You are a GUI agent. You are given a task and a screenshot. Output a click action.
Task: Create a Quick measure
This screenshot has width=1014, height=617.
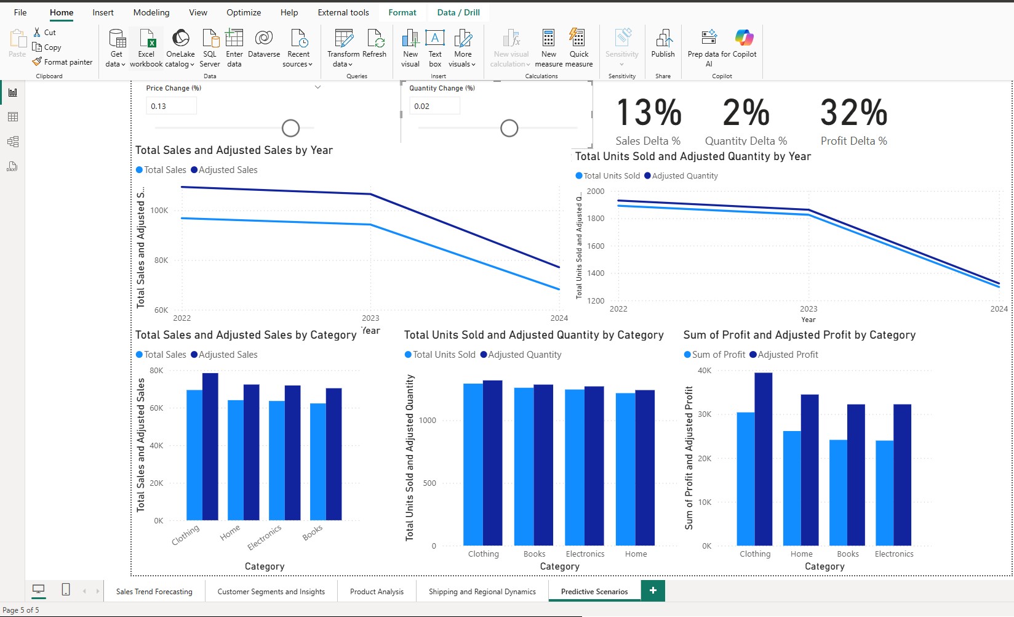click(578, 39)
